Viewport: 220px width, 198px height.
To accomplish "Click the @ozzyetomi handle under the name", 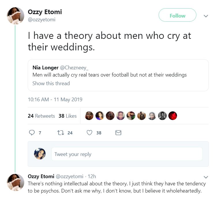I will [x=42, y=20].
